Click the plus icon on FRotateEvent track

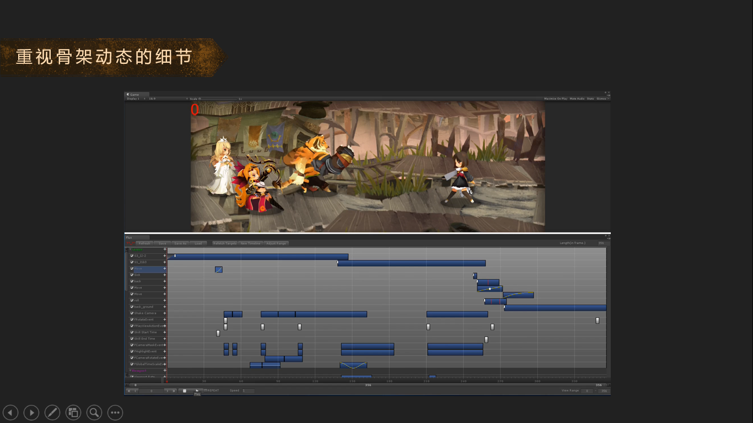[164, 319]
